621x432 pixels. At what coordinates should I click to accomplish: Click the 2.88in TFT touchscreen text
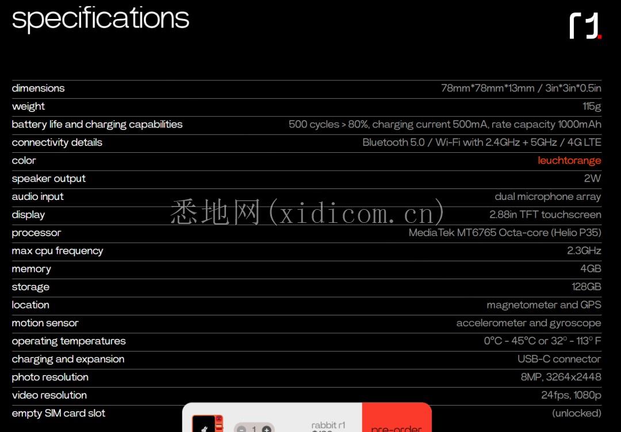[x=545, y=215]
